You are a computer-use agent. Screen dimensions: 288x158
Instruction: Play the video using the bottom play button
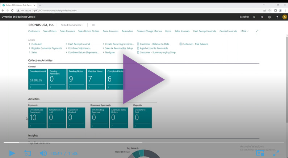click(x=12, y=153)
